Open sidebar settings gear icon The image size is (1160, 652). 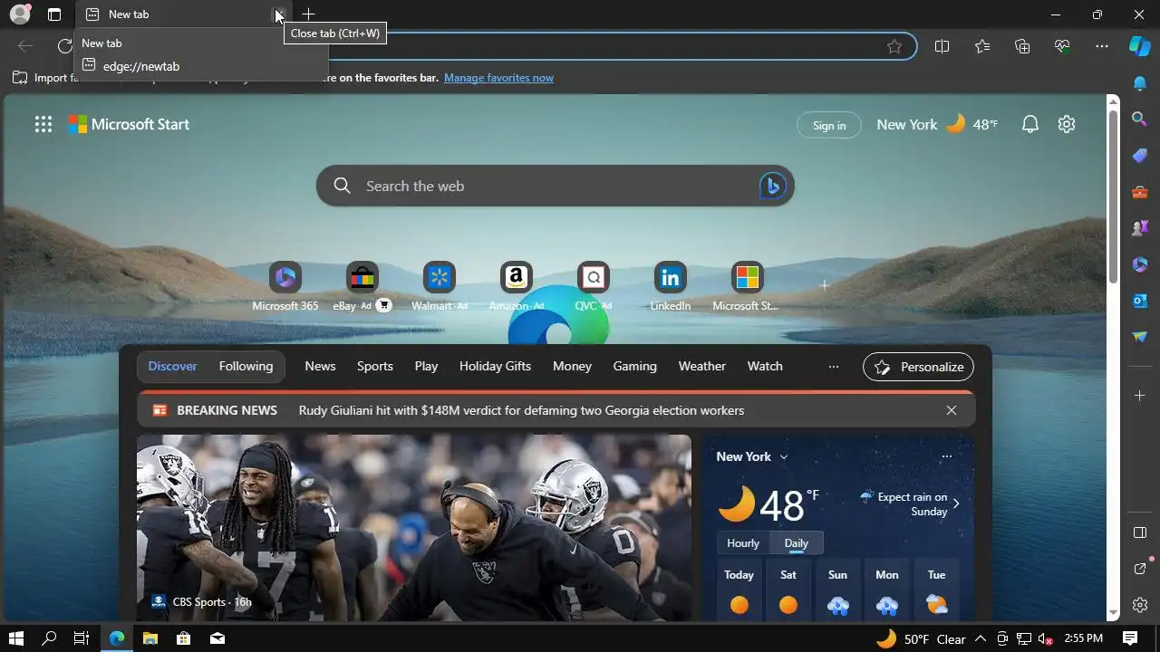click(x=1140, y=605)
